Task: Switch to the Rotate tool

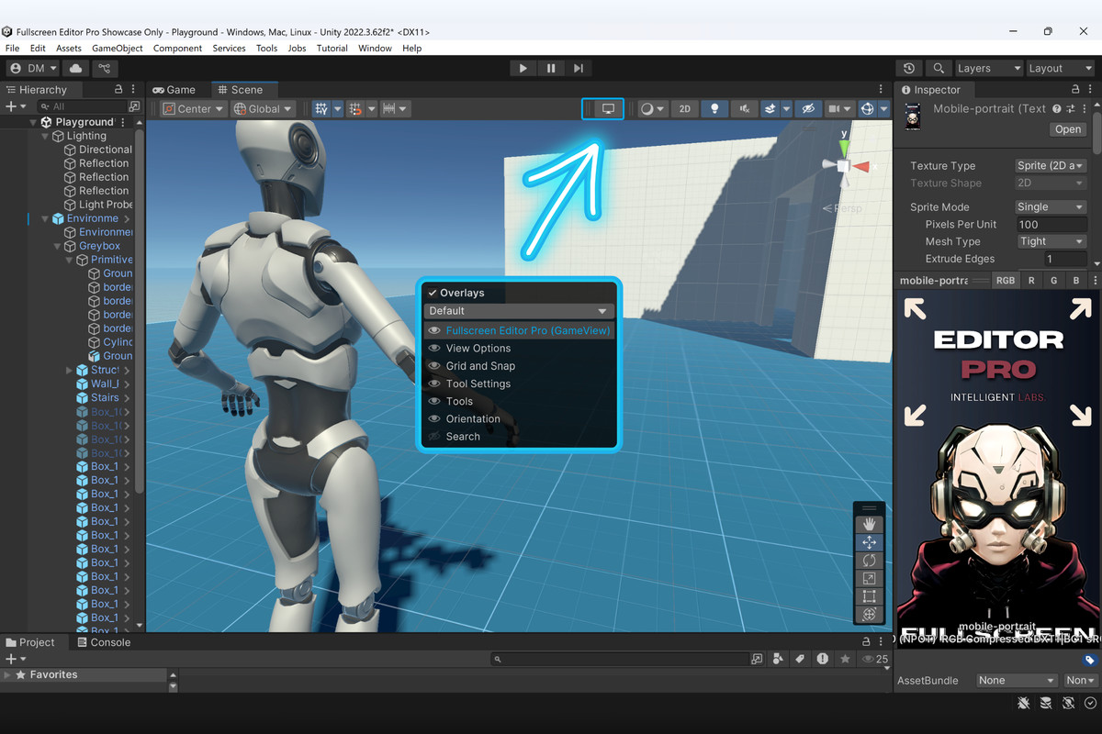Action: coord(869,560)
